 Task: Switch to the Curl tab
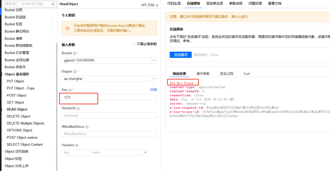(246, 74)
